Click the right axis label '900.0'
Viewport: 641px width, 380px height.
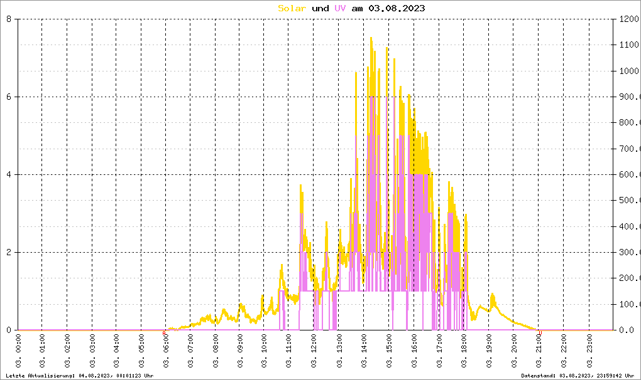point(630,97)
